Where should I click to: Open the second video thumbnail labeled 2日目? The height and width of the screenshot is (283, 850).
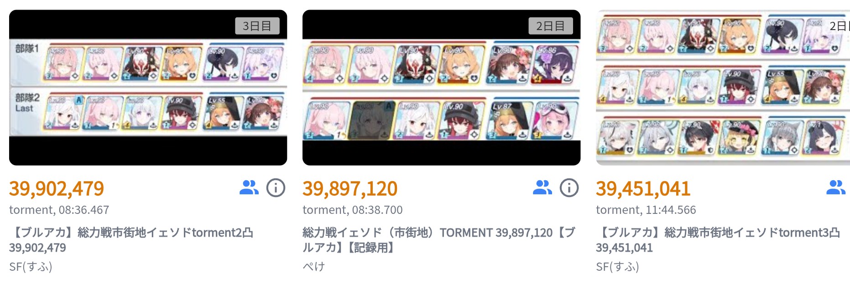(x=441, y=87)
